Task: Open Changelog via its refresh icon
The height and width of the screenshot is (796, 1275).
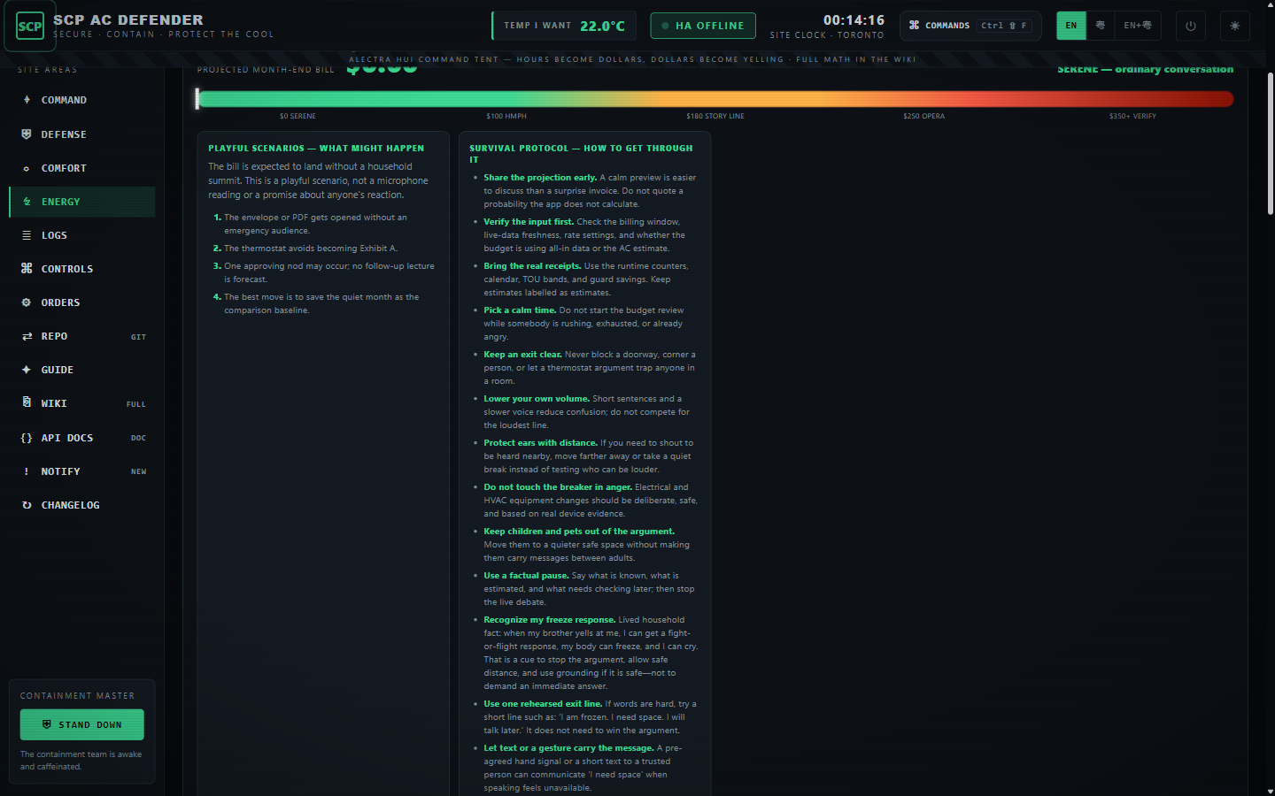Action: point(27,505)
